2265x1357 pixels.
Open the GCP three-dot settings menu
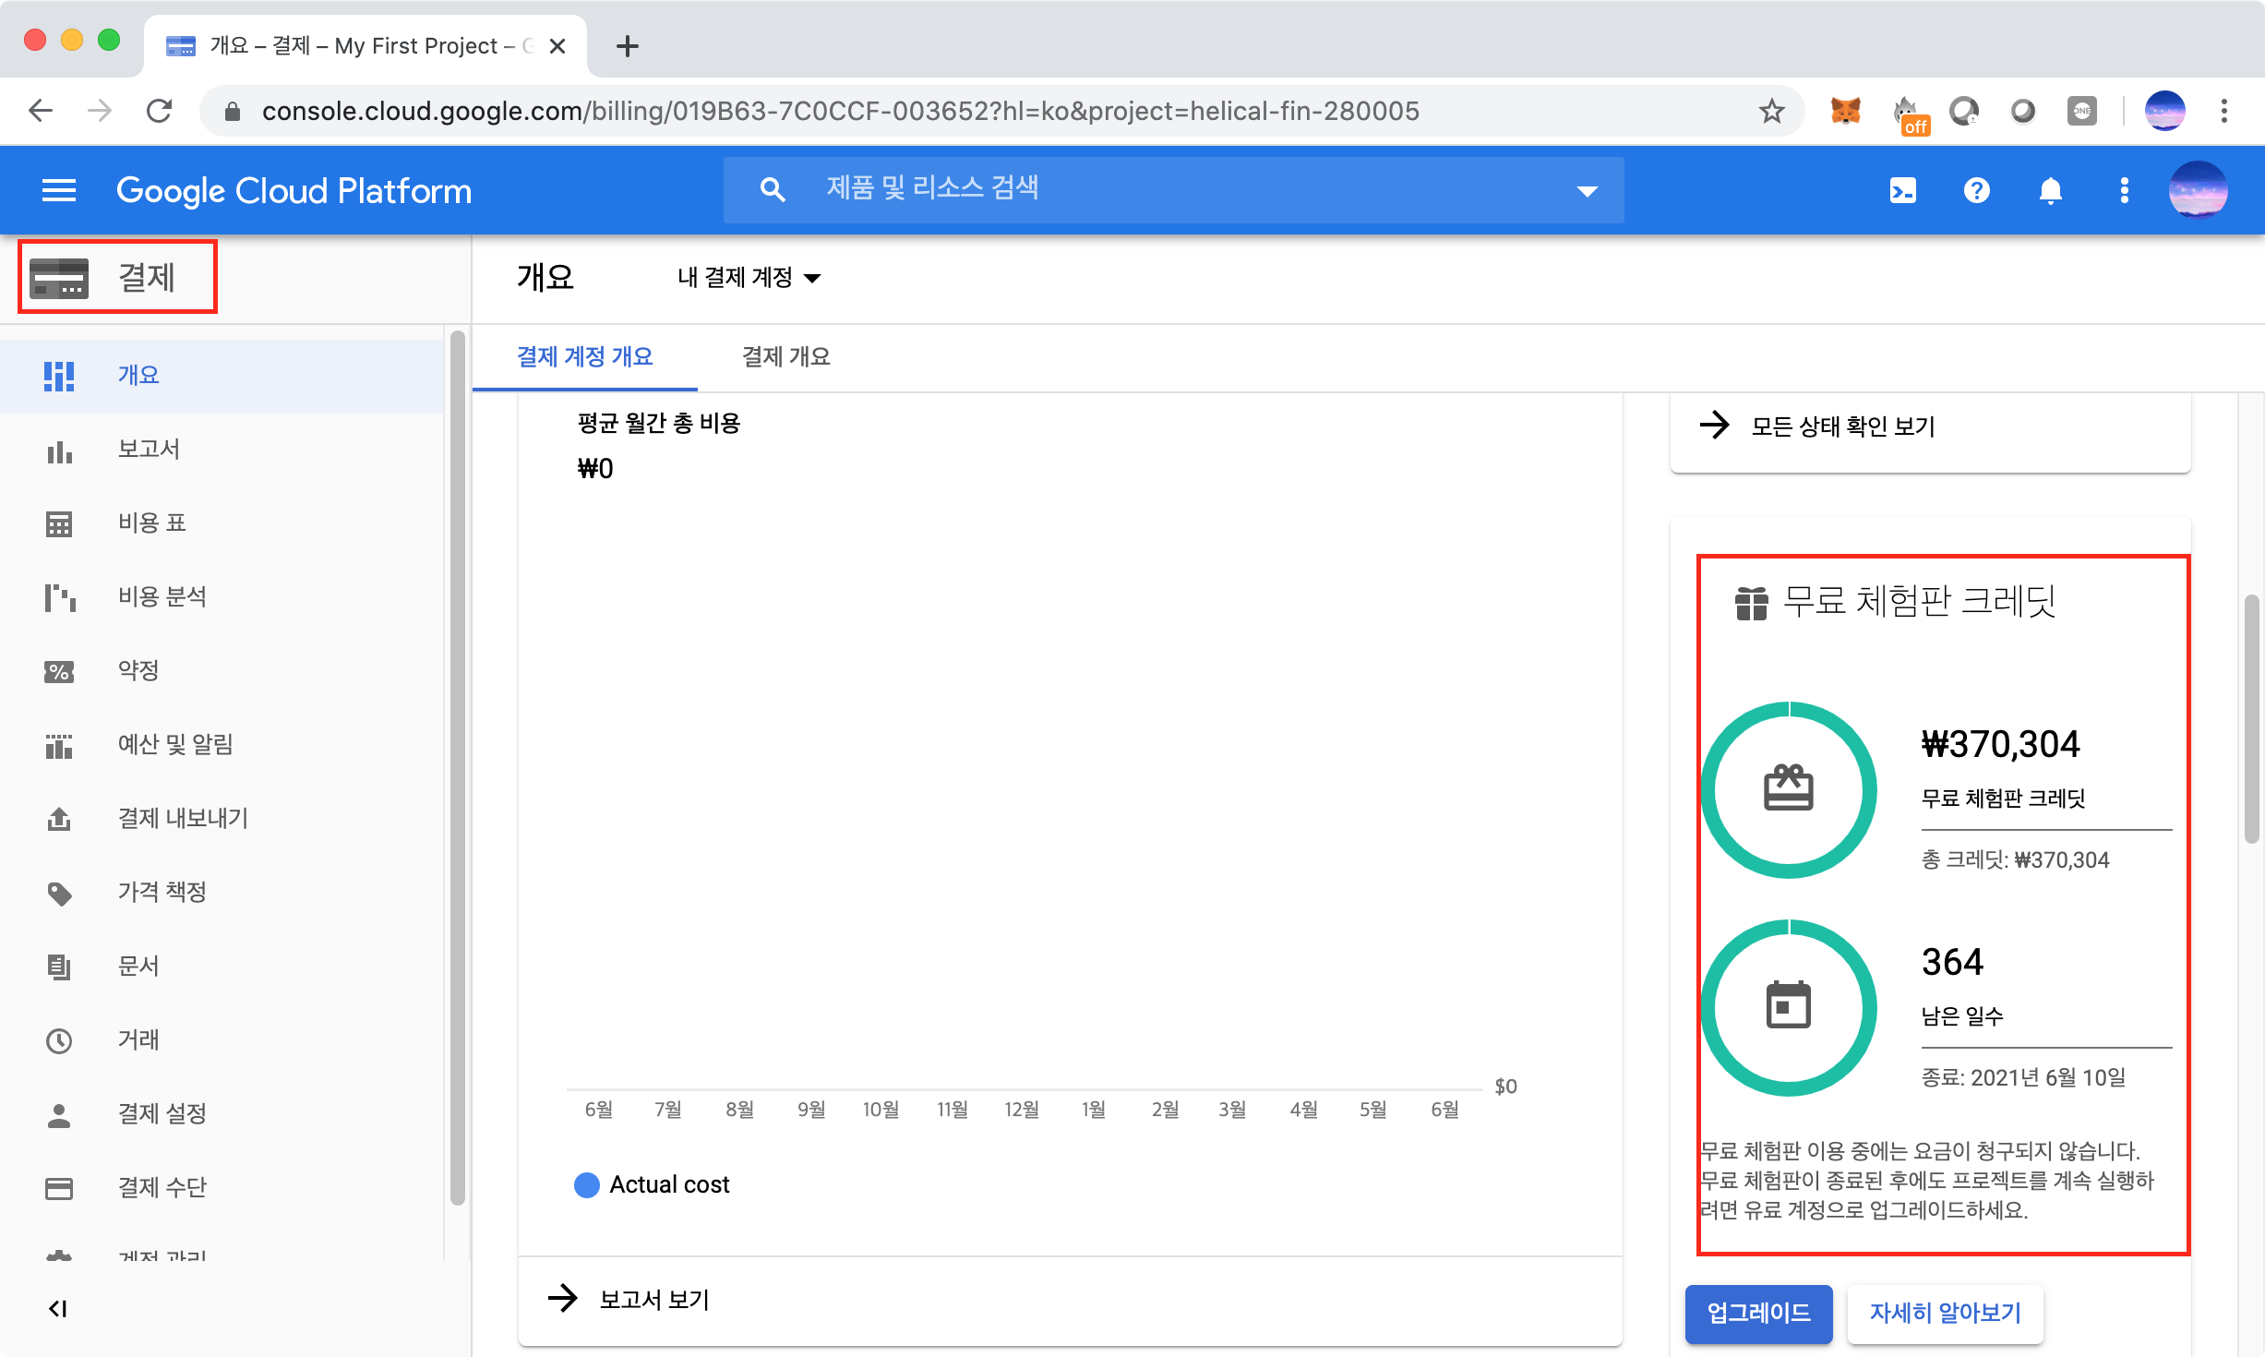[x=2124, y=191]
